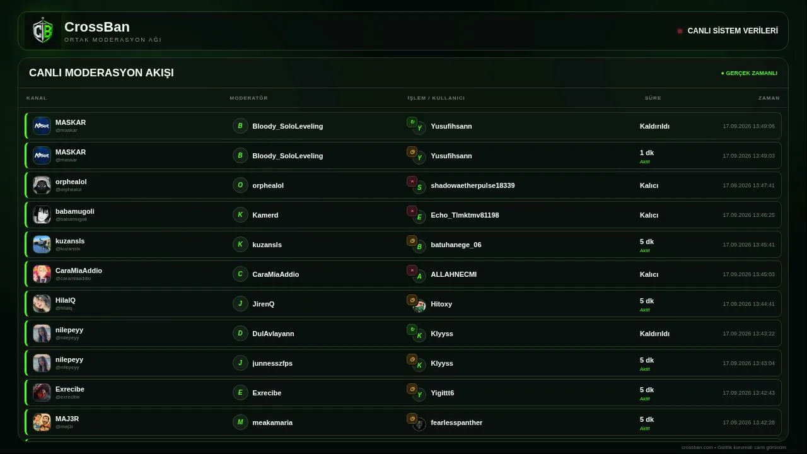The image size is (807, 454).
Task: Open the fearlesspanther user entry
Action: (456, 422)
